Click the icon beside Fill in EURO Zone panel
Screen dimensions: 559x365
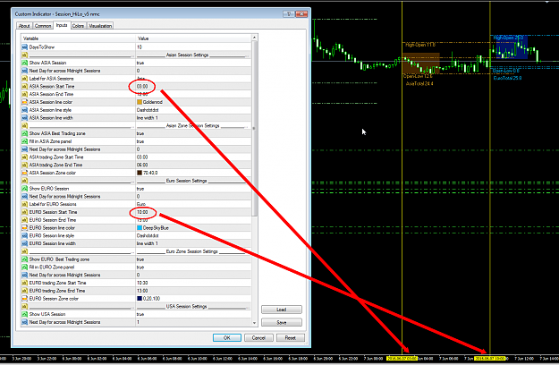click(x=25, y=267)
